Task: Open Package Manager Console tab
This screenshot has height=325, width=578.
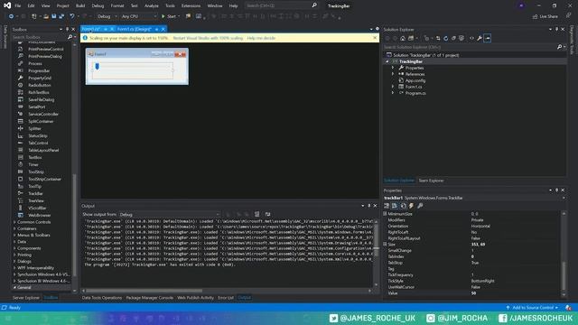Action: tap(150, 298)
